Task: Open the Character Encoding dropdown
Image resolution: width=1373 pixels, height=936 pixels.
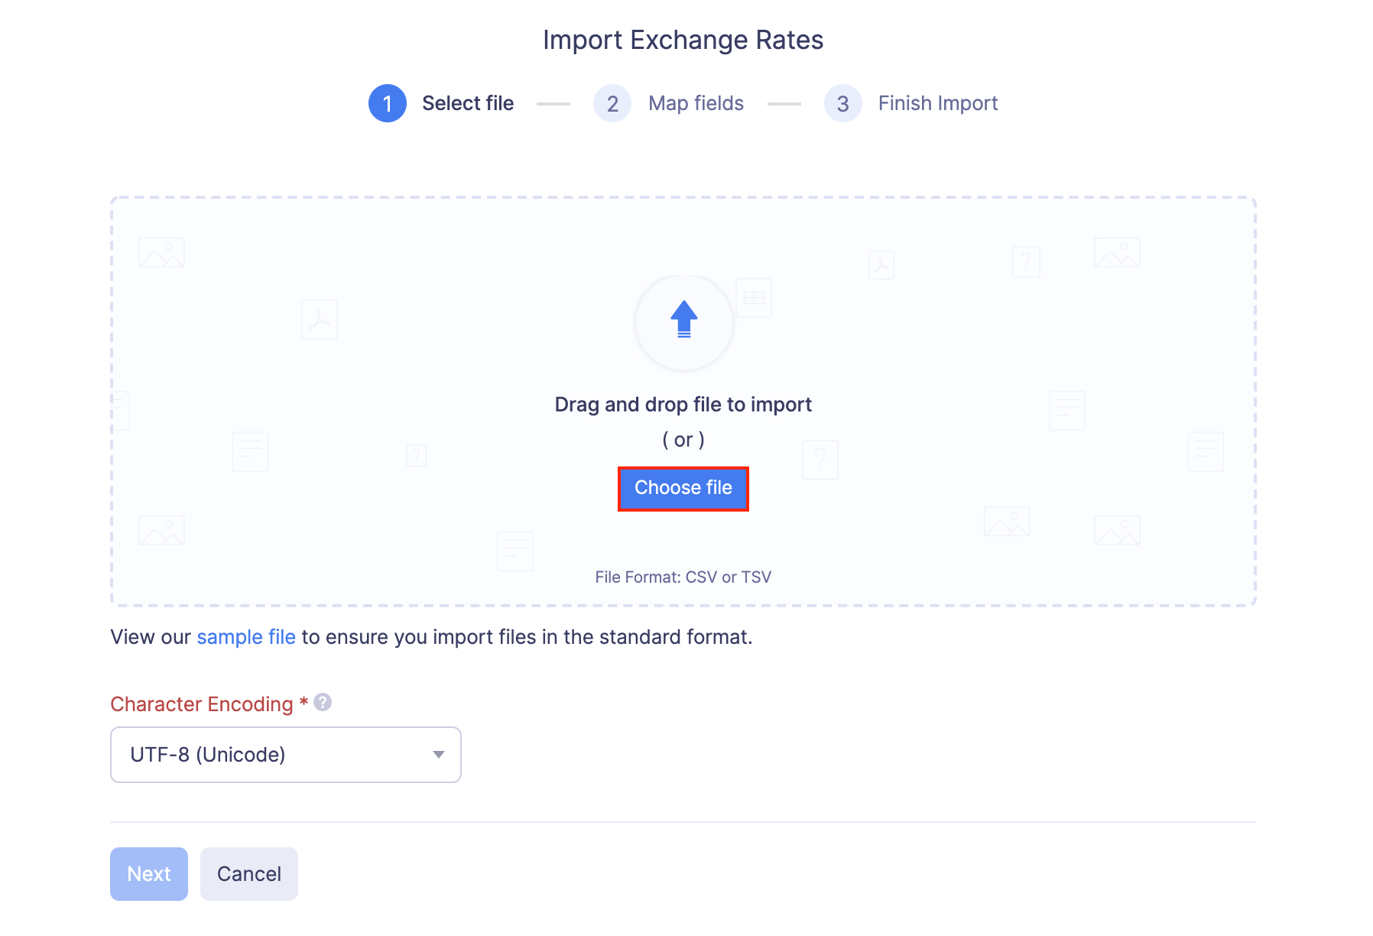Action: (285, 755)
